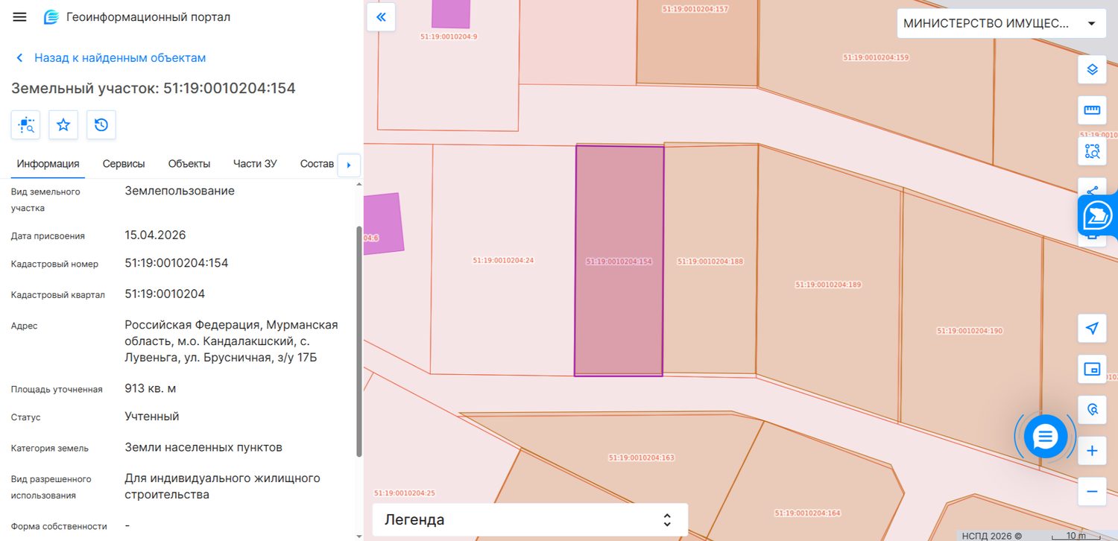Expand the Легенда panel

tap(530, 519)
